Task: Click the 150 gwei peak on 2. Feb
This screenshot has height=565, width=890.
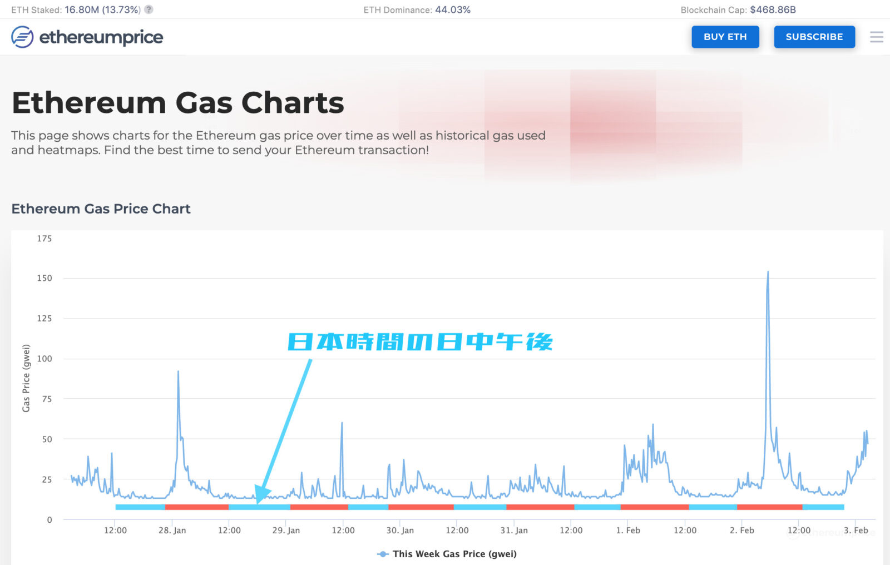Action: pyautogui.click(x=768, y=272)
